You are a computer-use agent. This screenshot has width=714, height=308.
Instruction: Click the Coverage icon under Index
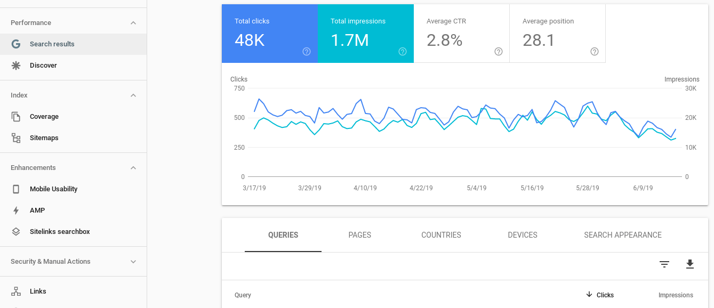pyautogui.click(x=17, y=116)
